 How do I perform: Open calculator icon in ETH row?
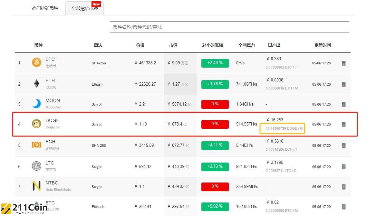coord(344,84)
